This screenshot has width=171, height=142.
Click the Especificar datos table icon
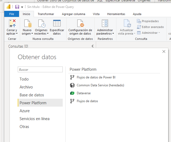pos(57,23)
